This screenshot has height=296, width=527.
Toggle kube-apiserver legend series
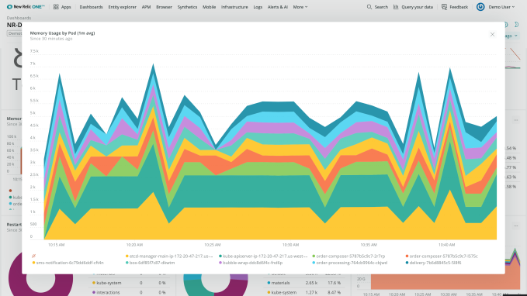pos(263,256)
